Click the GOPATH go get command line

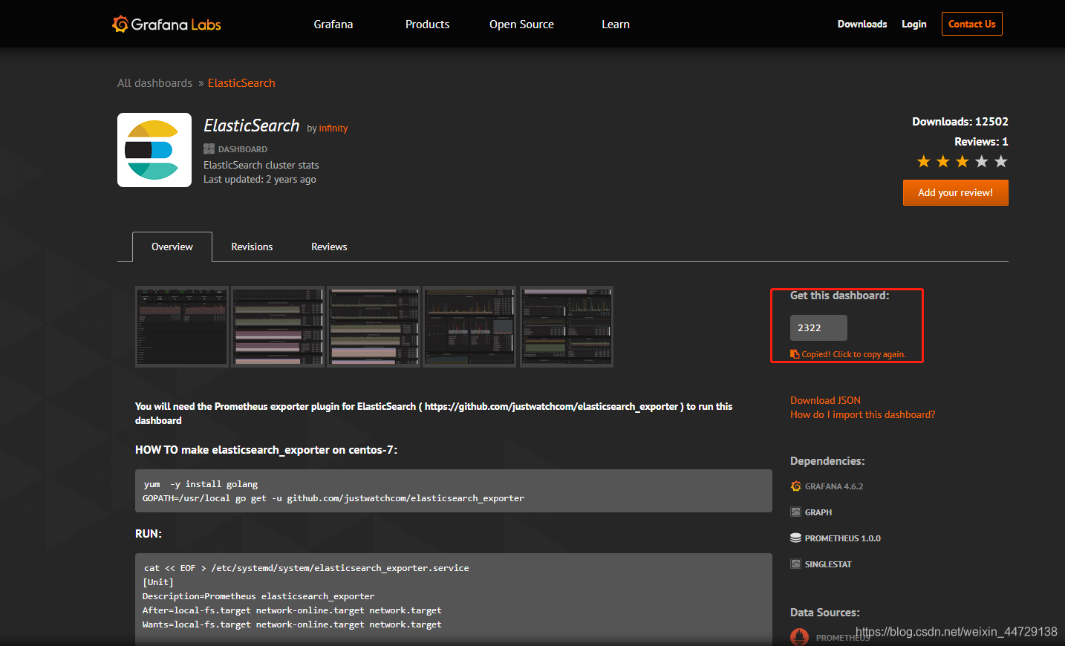[x=333, y=498]
